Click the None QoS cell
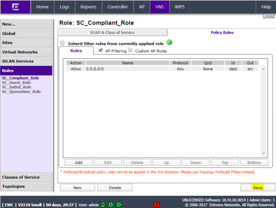 208,69
